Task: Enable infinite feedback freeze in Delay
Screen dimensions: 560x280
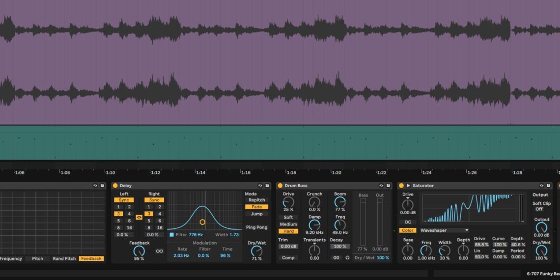Action: coord(160,251)
